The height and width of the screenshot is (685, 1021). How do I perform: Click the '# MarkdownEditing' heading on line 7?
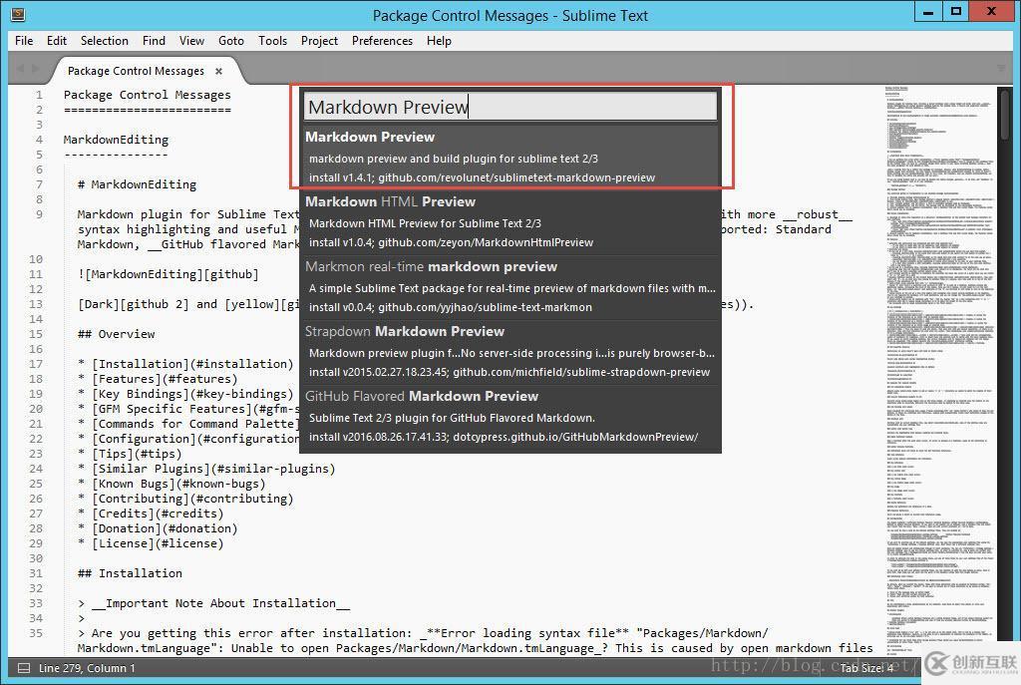(137, 184)
